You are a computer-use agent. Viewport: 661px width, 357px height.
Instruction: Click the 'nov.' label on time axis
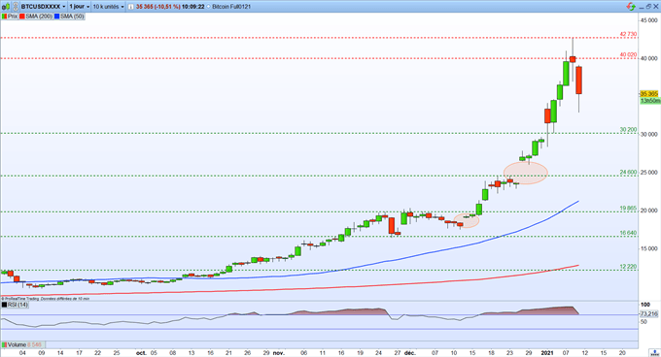click(x=278, y=353)
